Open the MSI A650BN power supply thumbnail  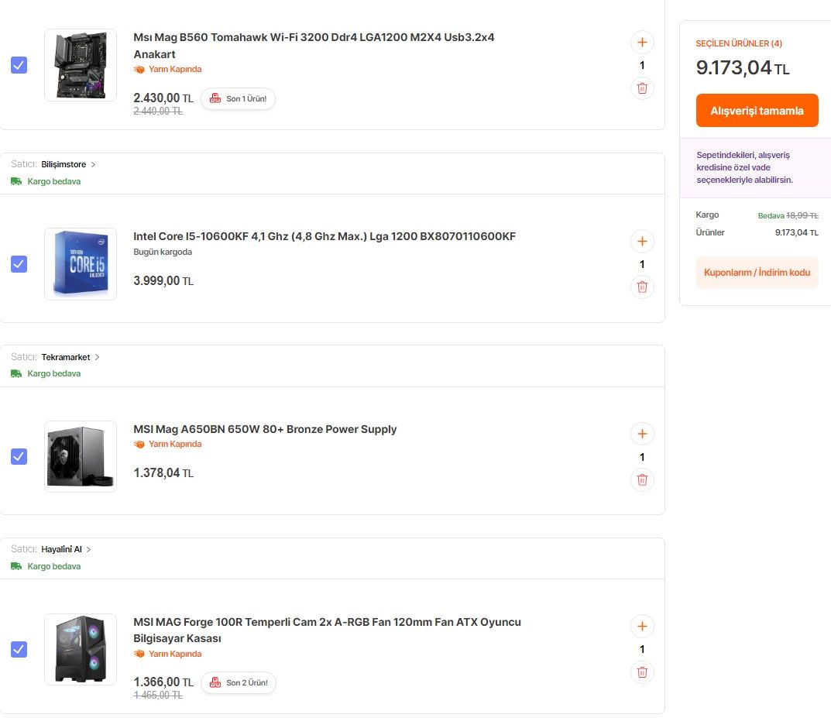pos(81,456)
